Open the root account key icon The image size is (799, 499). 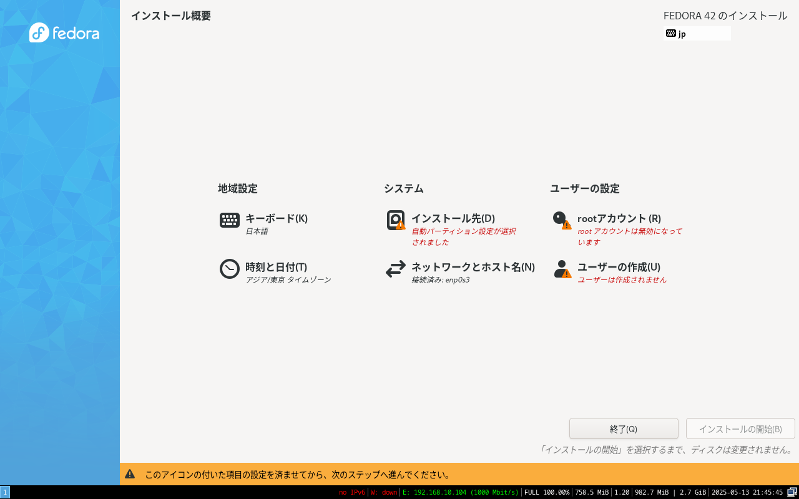pyautogui.click(x=562, y=220)
